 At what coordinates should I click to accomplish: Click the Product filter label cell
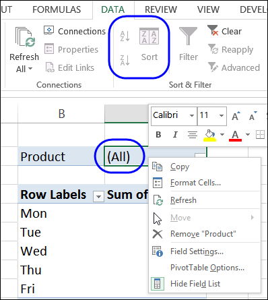[61, 156]
